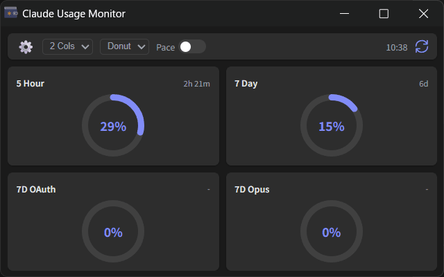Click the 7 Day donut chart

pos(331,126)
